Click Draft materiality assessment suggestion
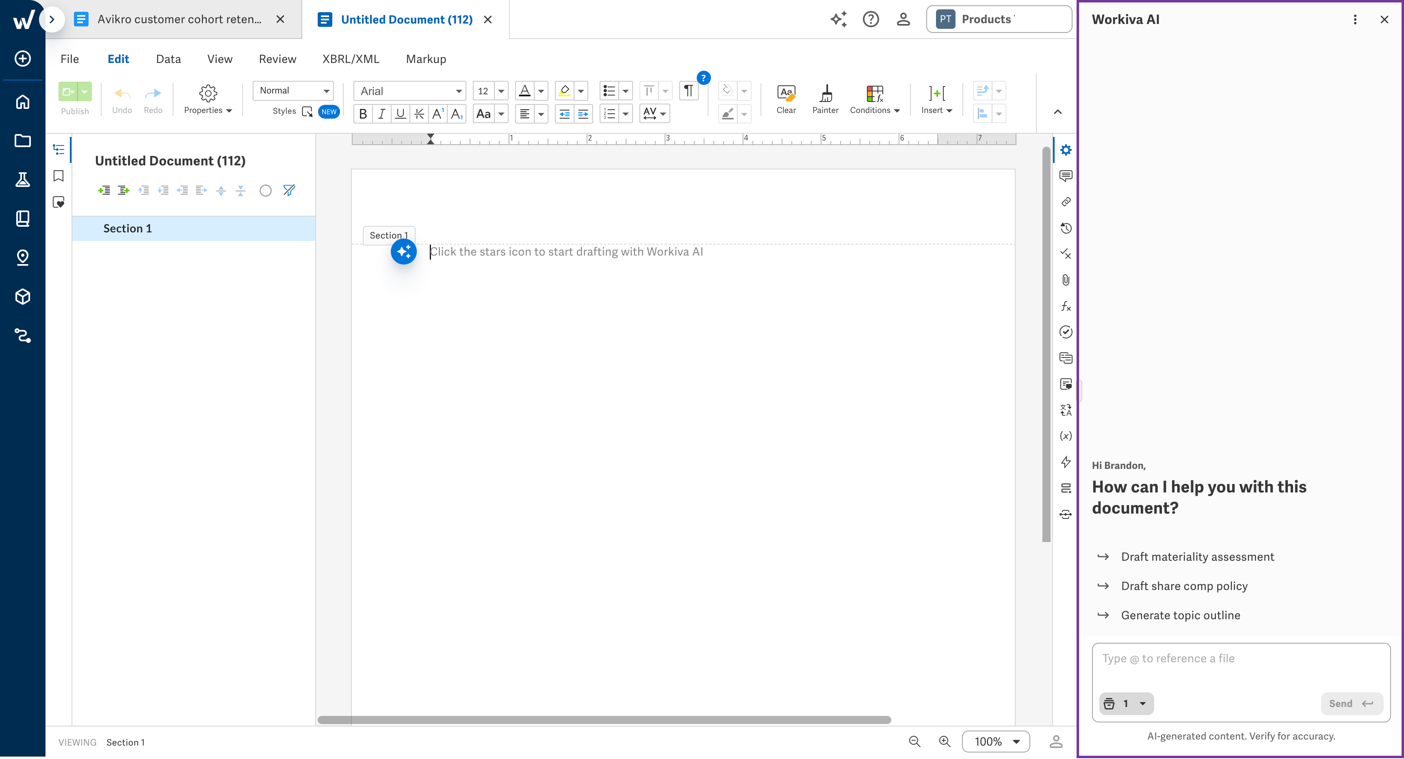The height and width of the screenshot is (759, 1404). 1197,557
